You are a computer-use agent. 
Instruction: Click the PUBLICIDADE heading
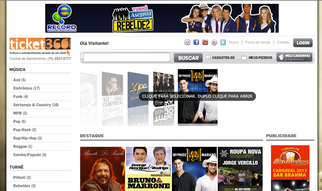click(281, 136)
